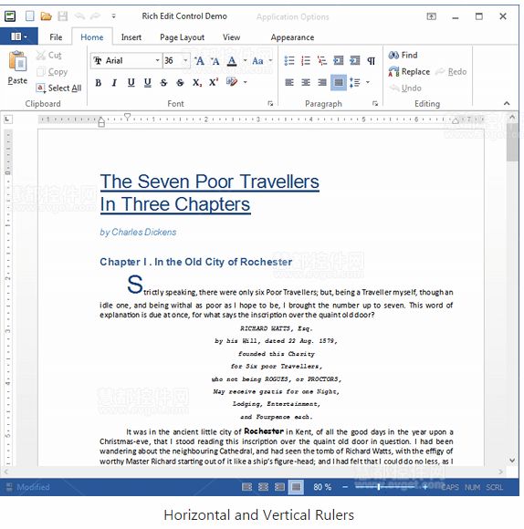Click the horizontal scrollbar right arrow
The image size is (524, 529).
click(x=500, y=472)
